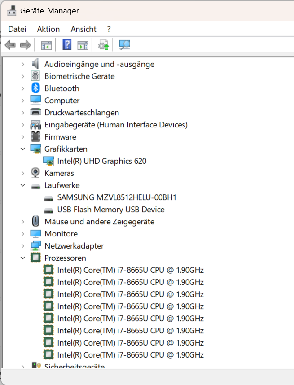This screenshot has width=294, height=385.
Task: Expand the Netzwerkadapter chevron
Action: [x=23, y=246]
